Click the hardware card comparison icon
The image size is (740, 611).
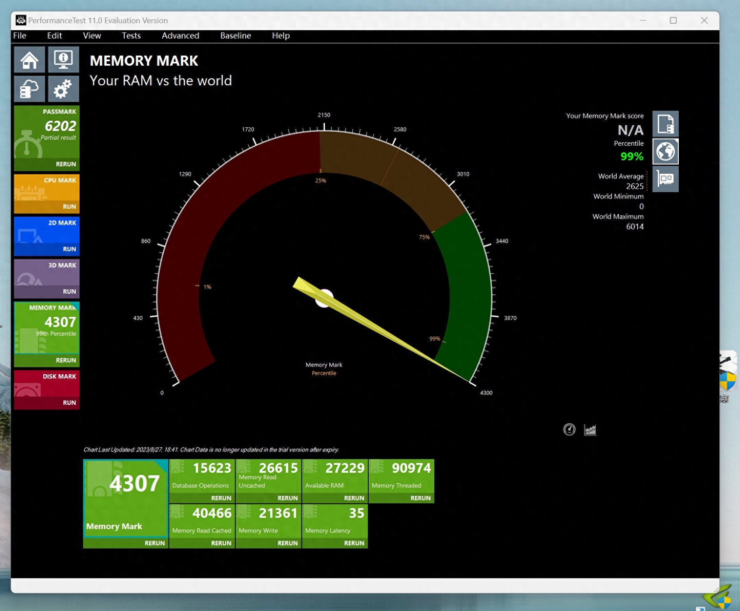click(x=665, y=179)
